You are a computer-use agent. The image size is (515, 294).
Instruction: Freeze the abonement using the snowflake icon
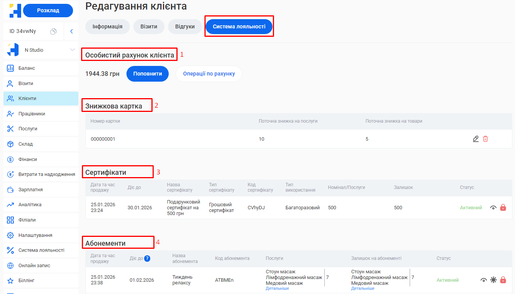click(493, 280)
